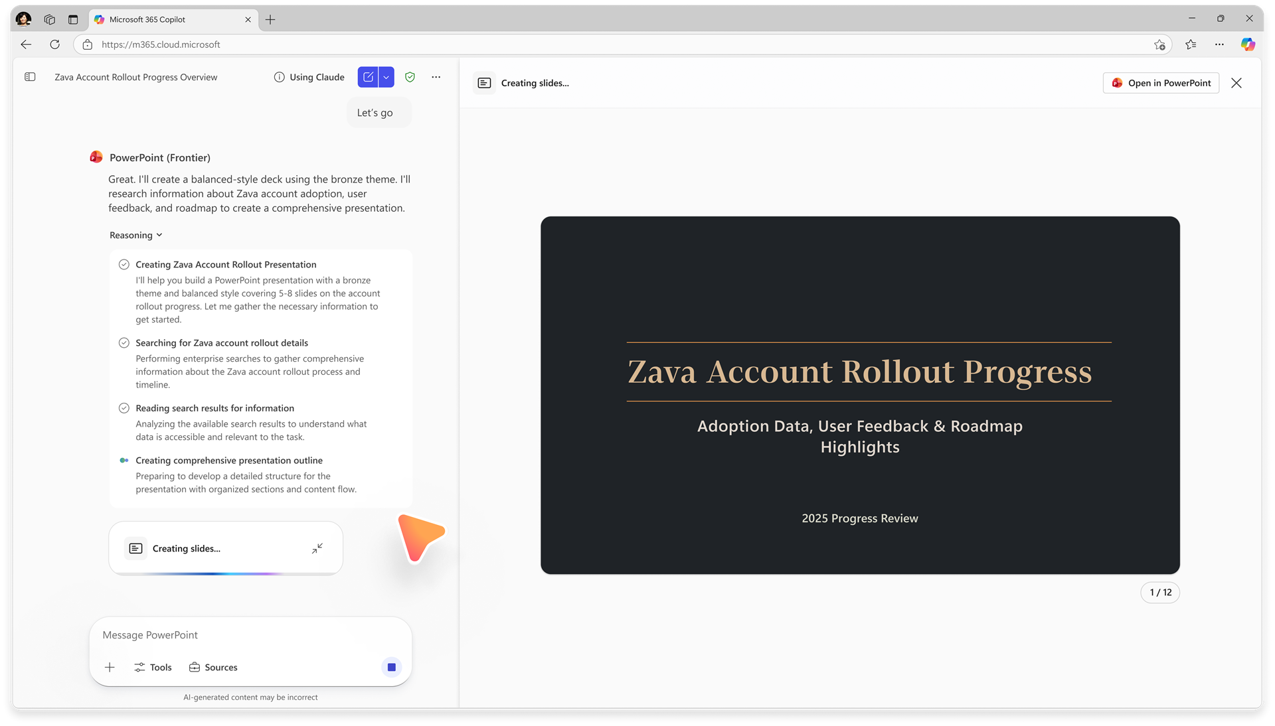Click the Zava Account Rollout Progress slide
Viewport: 1275px width, 726px height.
pos(860,395)
